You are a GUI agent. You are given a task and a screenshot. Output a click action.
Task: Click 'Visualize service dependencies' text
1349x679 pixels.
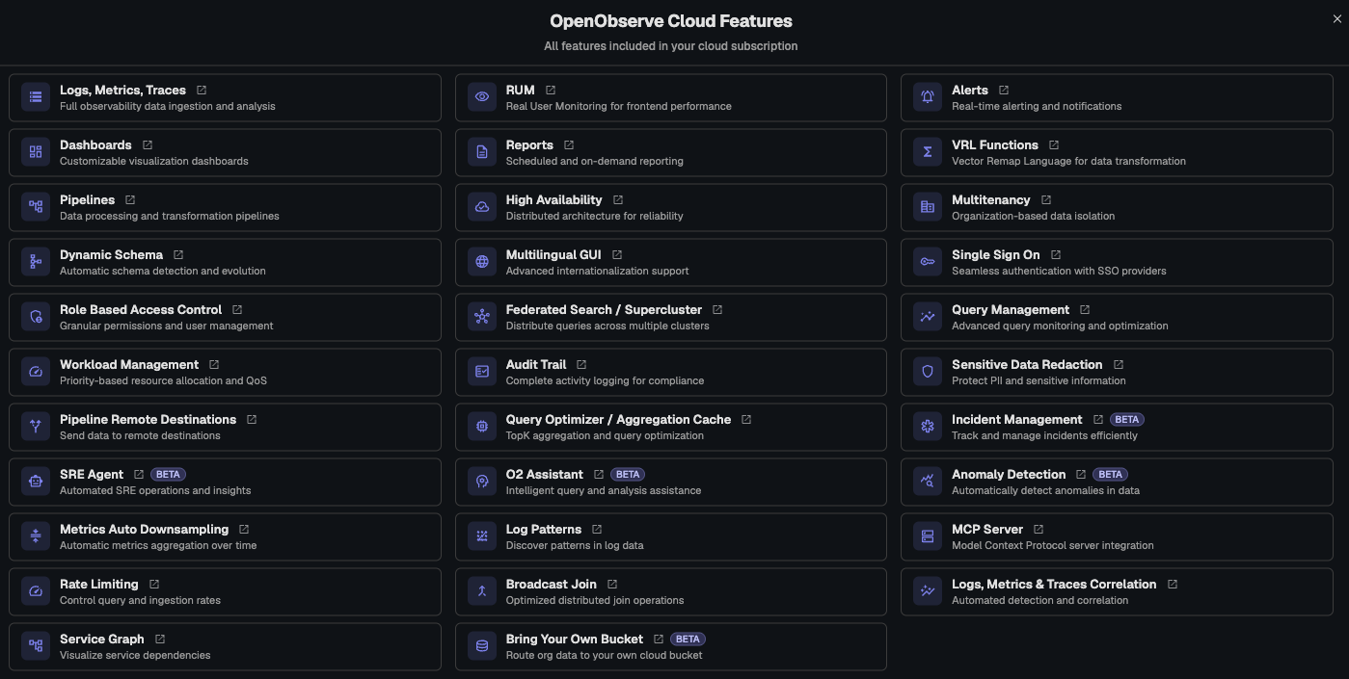coord(135,656)
